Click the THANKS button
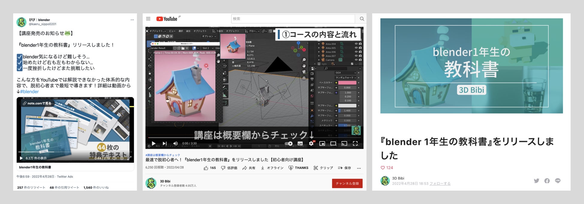 click(298, 168)
